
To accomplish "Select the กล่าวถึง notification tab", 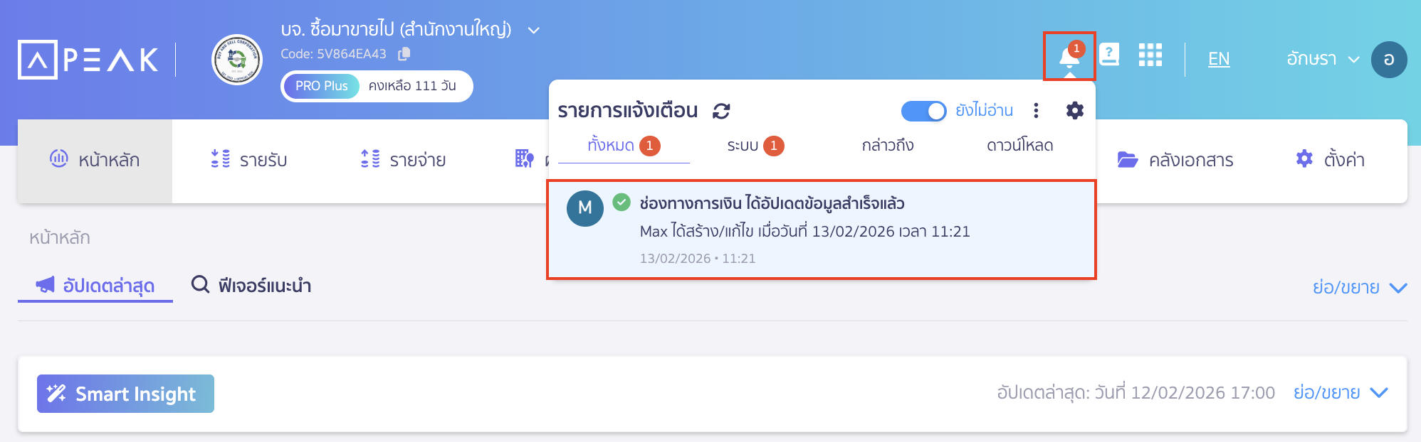I will point(888,146).
